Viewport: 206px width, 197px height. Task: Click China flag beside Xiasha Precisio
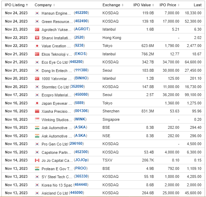tap(37, 111)
